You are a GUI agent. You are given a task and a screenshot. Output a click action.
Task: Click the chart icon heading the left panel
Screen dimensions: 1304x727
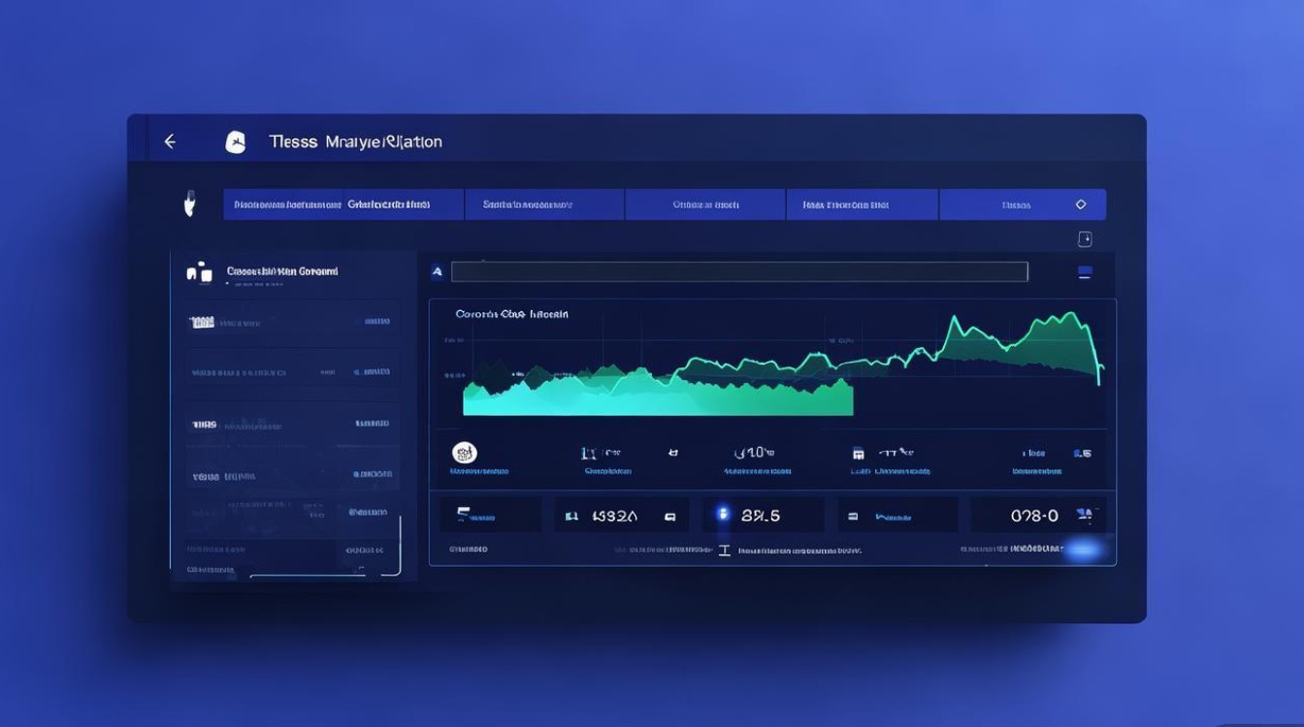click(x=198, y=272)
